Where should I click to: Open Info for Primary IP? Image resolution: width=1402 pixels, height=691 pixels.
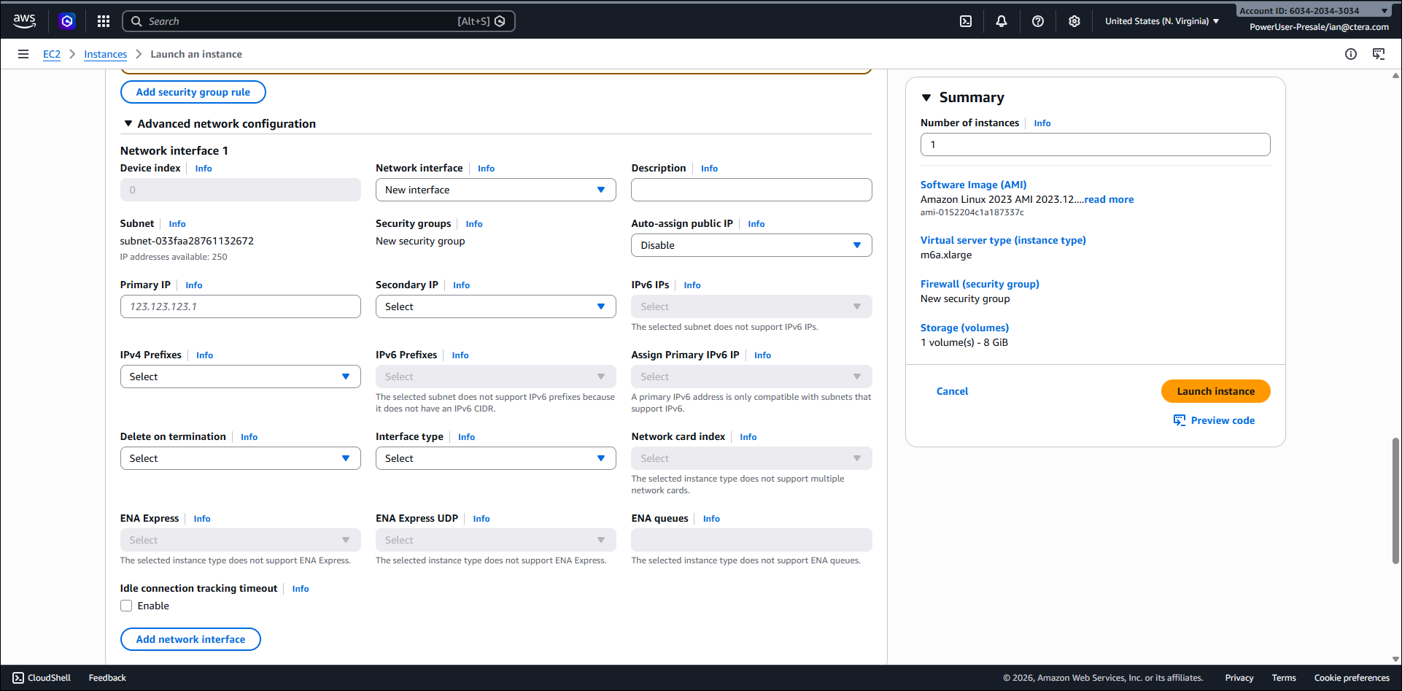click(194, 285)
